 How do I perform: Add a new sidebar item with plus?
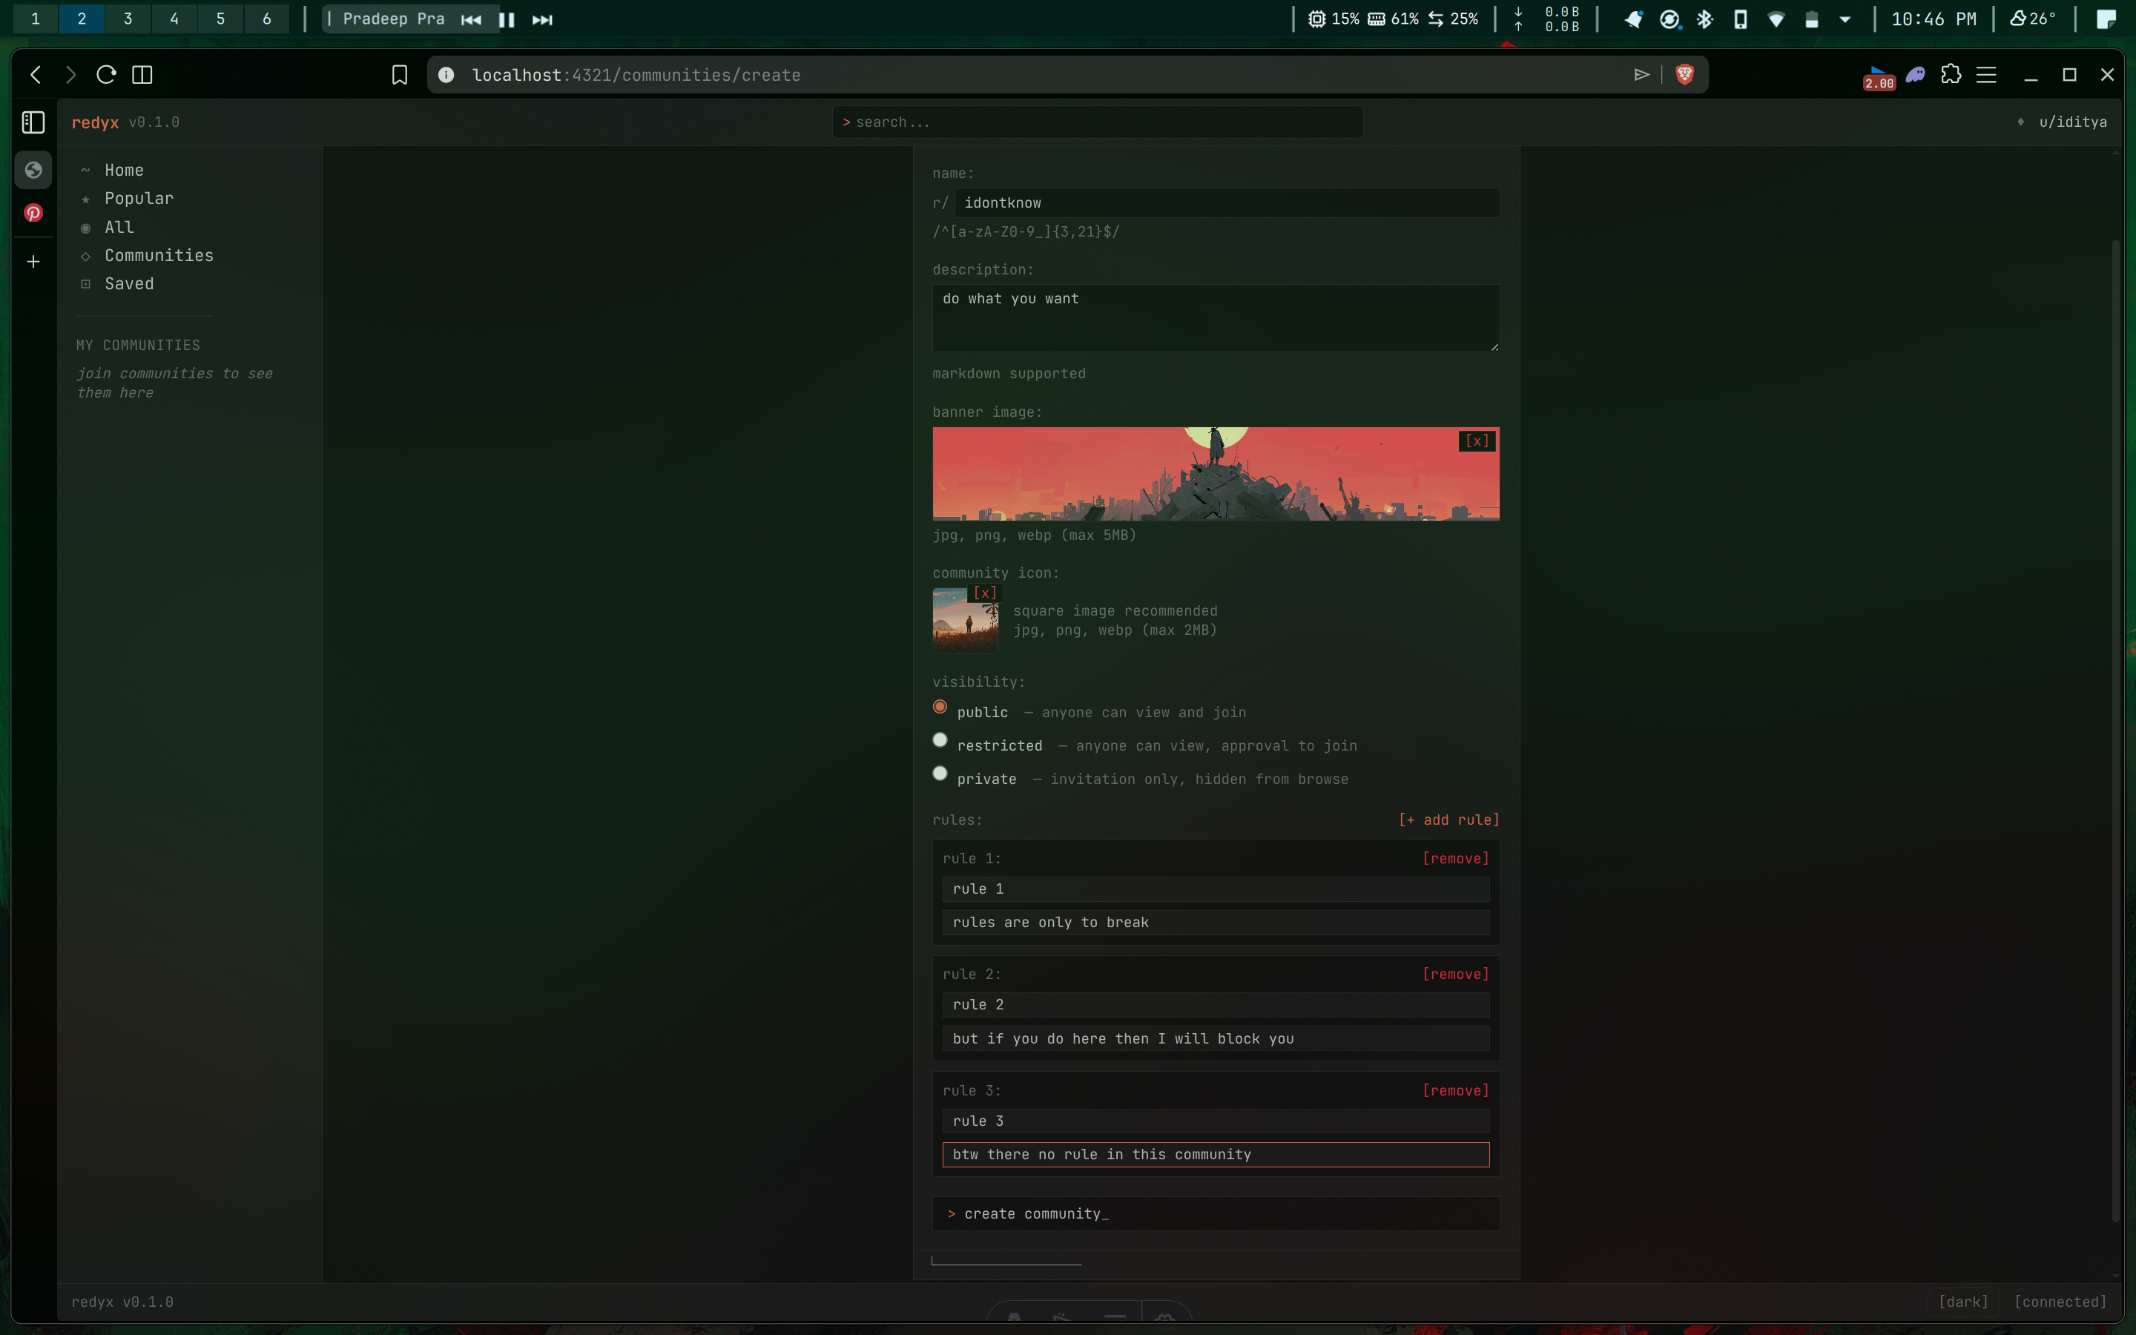pos(33,261)
